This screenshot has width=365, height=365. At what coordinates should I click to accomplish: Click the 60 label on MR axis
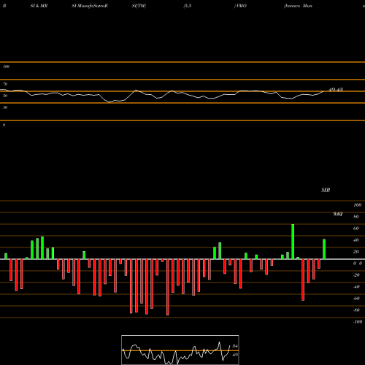click(356, 228)
